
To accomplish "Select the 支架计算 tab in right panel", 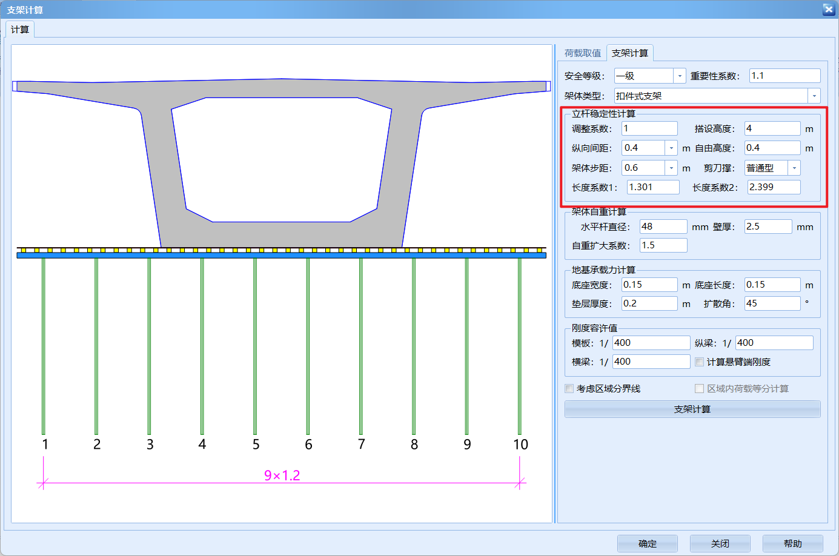I will [x=629, y=53].
